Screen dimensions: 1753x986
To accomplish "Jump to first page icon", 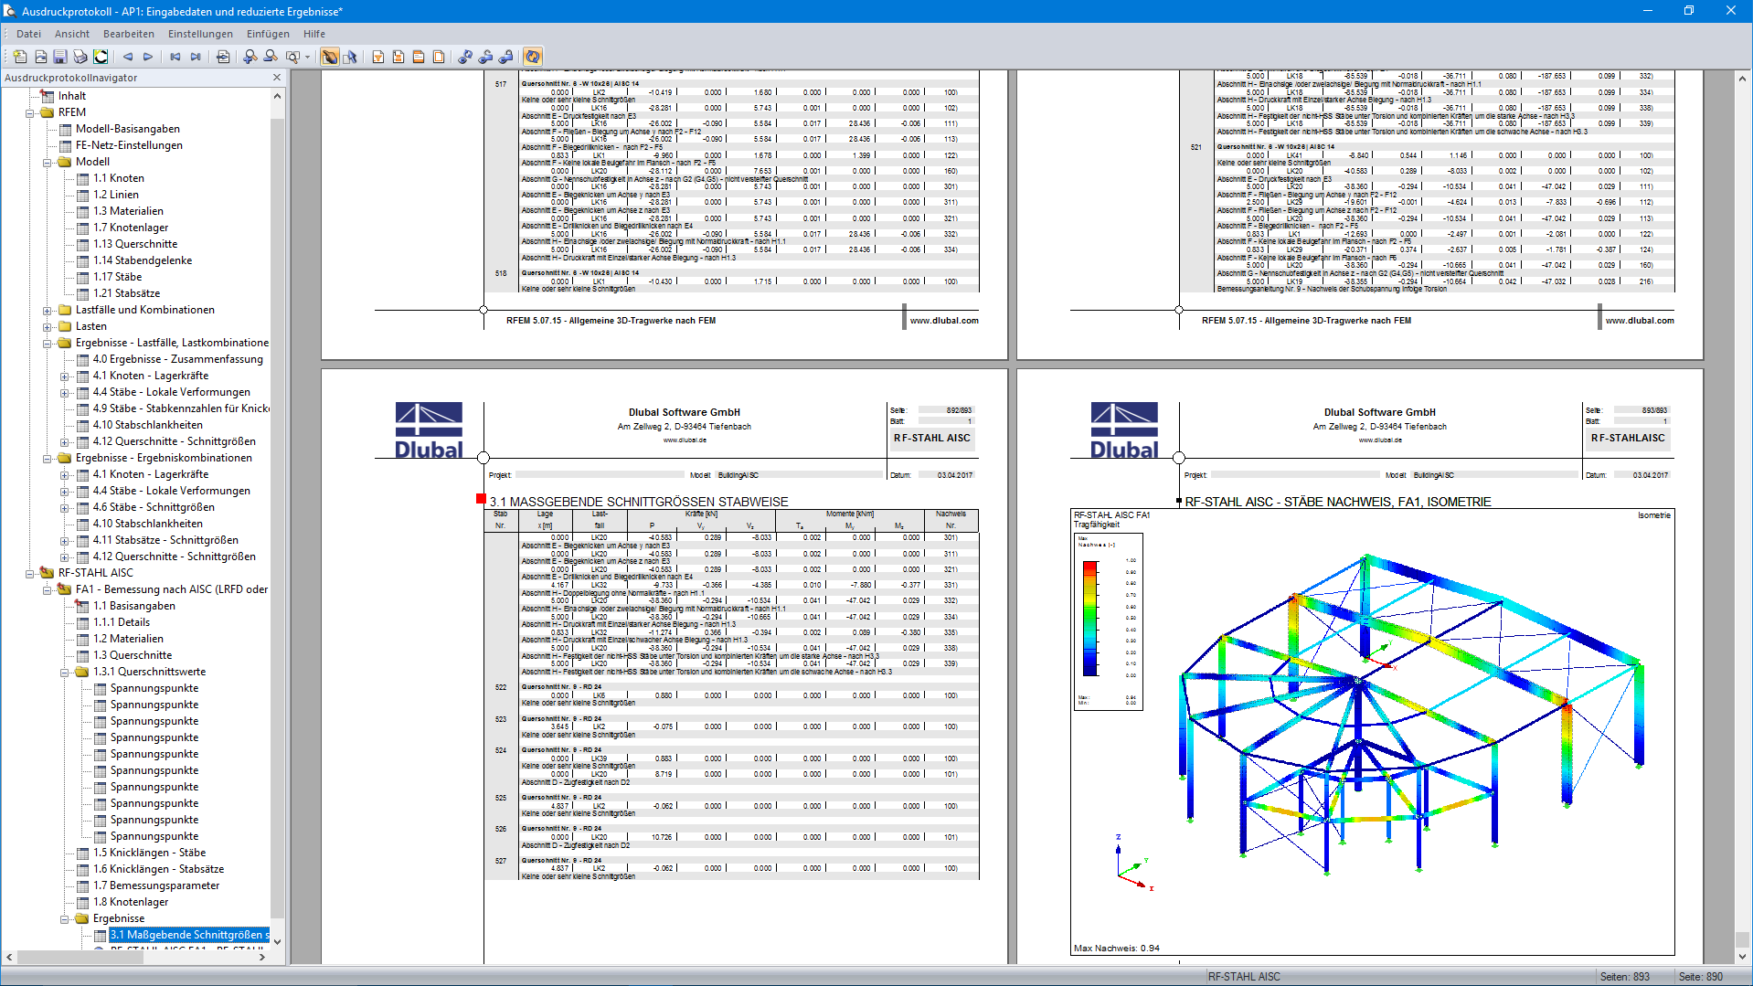I will (x=175, y=57).
